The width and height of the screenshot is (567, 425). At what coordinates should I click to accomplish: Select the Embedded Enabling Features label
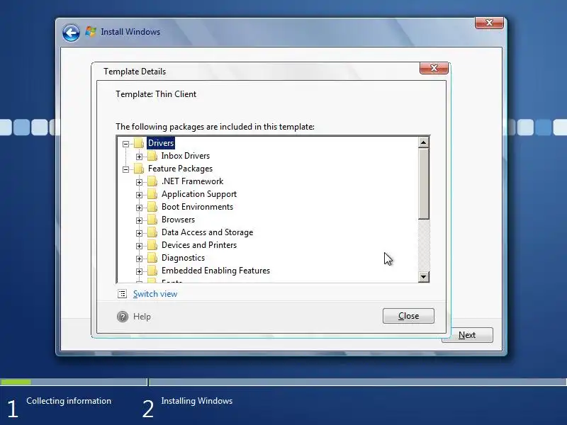[x=215, y=271]
